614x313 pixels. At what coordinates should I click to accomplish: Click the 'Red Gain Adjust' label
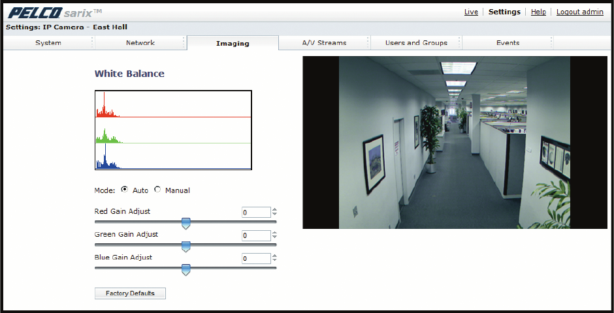pyautogui.click(x=122, y=211)
